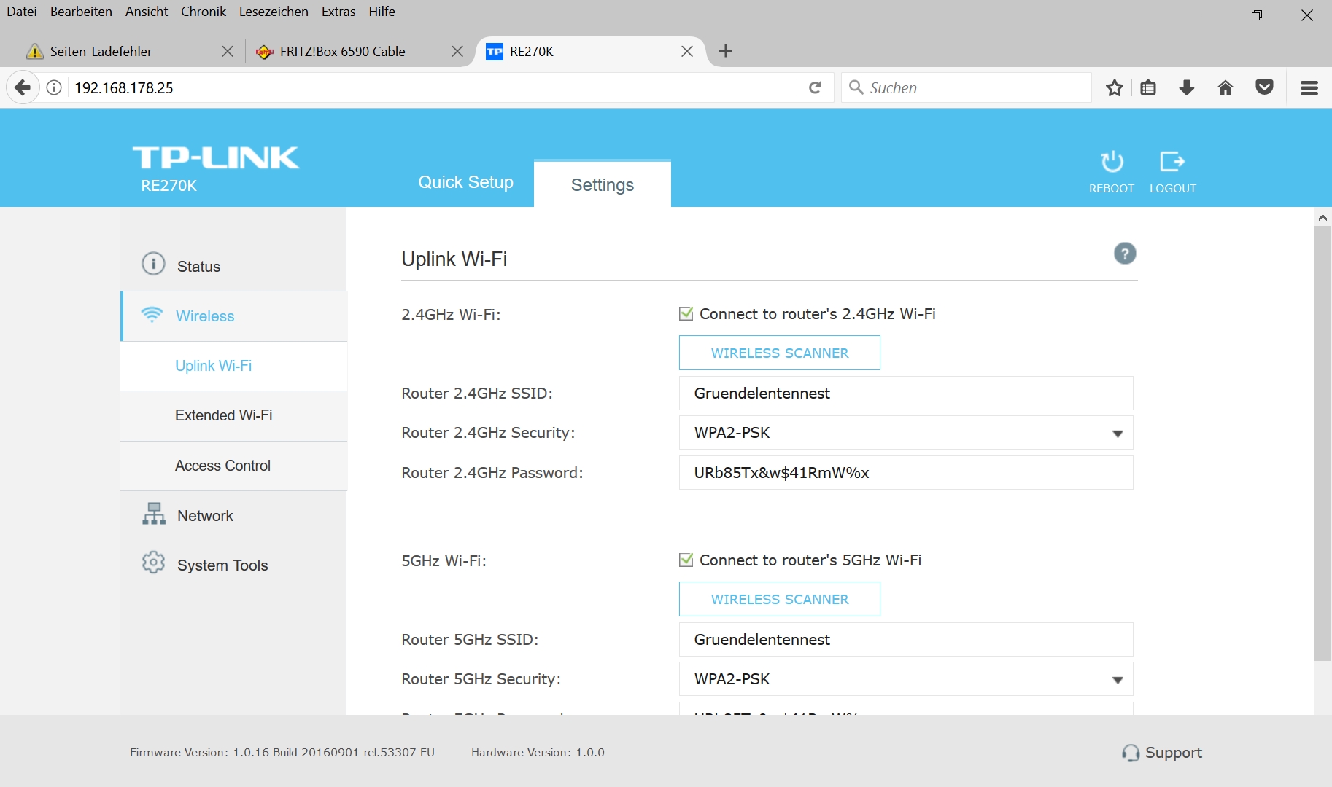Click the page vertical scrollbar thumb
Image resolution: width=1332 pixels, height=787 pixels.
[x=1323, y=443]
